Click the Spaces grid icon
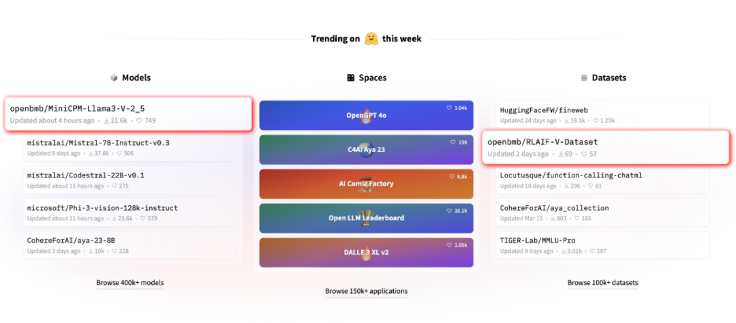The image size is (736, 323). 350,78
